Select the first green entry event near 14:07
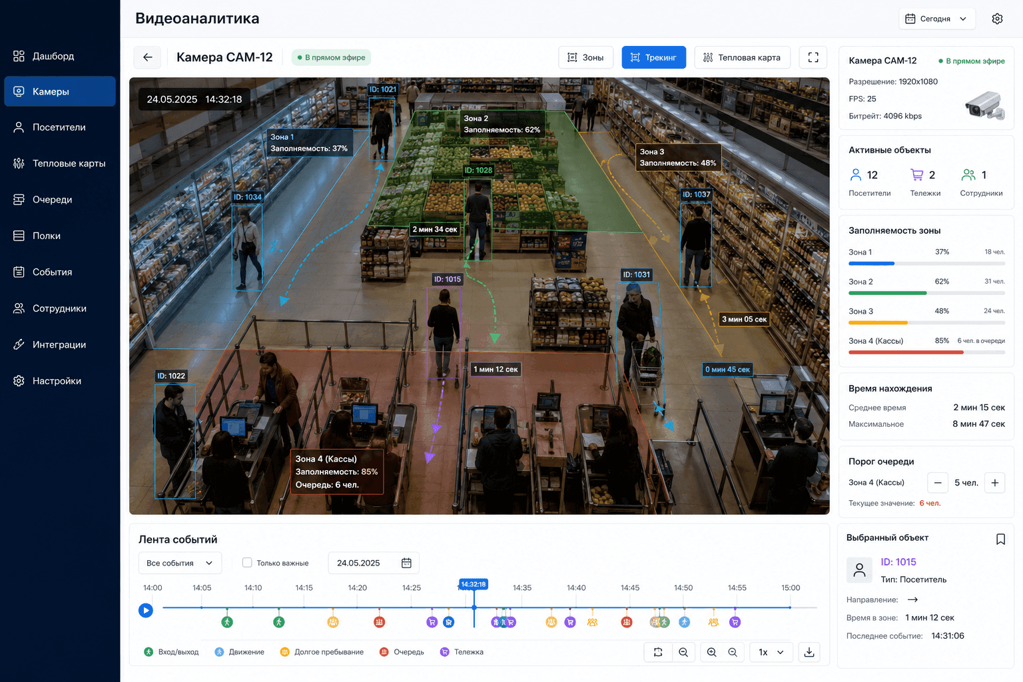The height and width of the screenshot is (682, 1023). tap(227, 622)
